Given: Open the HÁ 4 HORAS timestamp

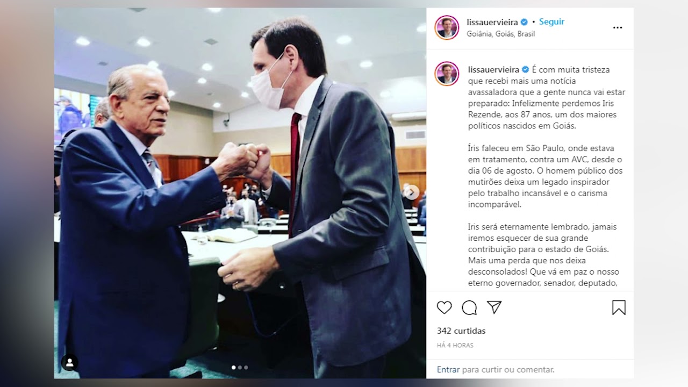Looking at the screenshot, I should point(455,345).
